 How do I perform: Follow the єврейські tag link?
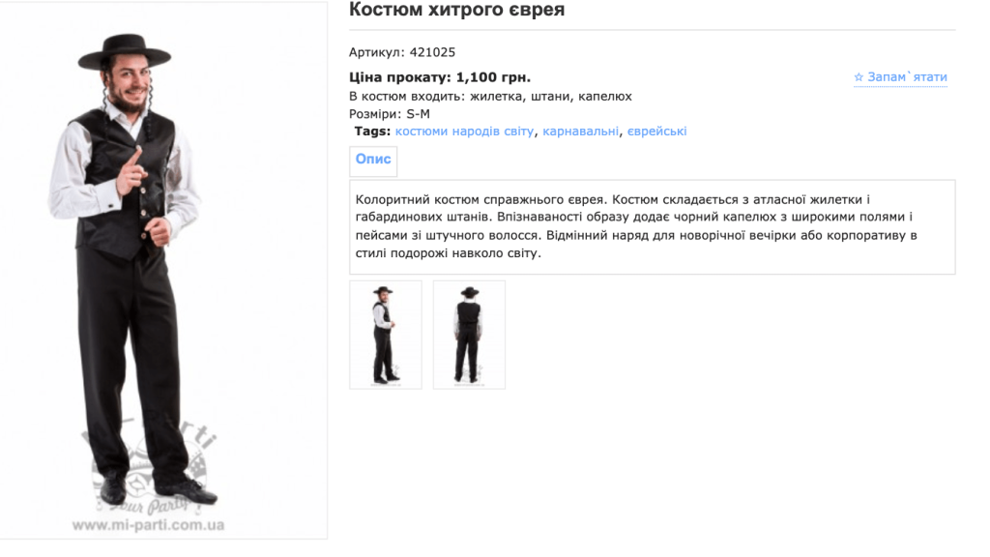[x=656, y=132]
